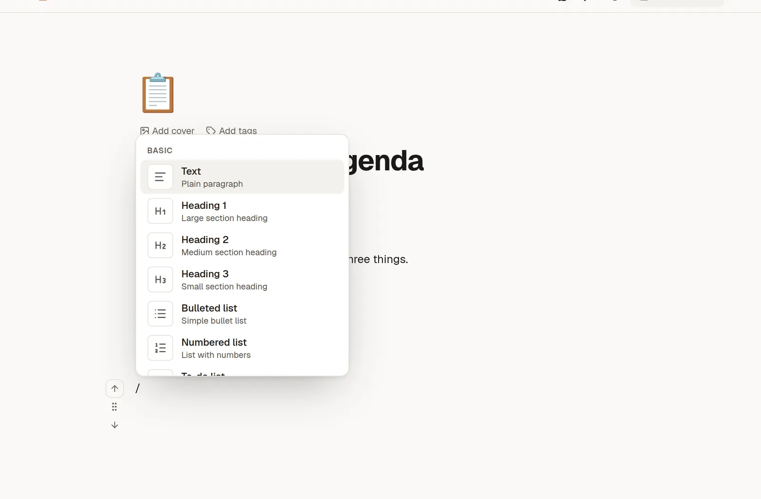Click the 'List with numbers' description
Viewport: 761px width, 499px height.
pos(216,355)
